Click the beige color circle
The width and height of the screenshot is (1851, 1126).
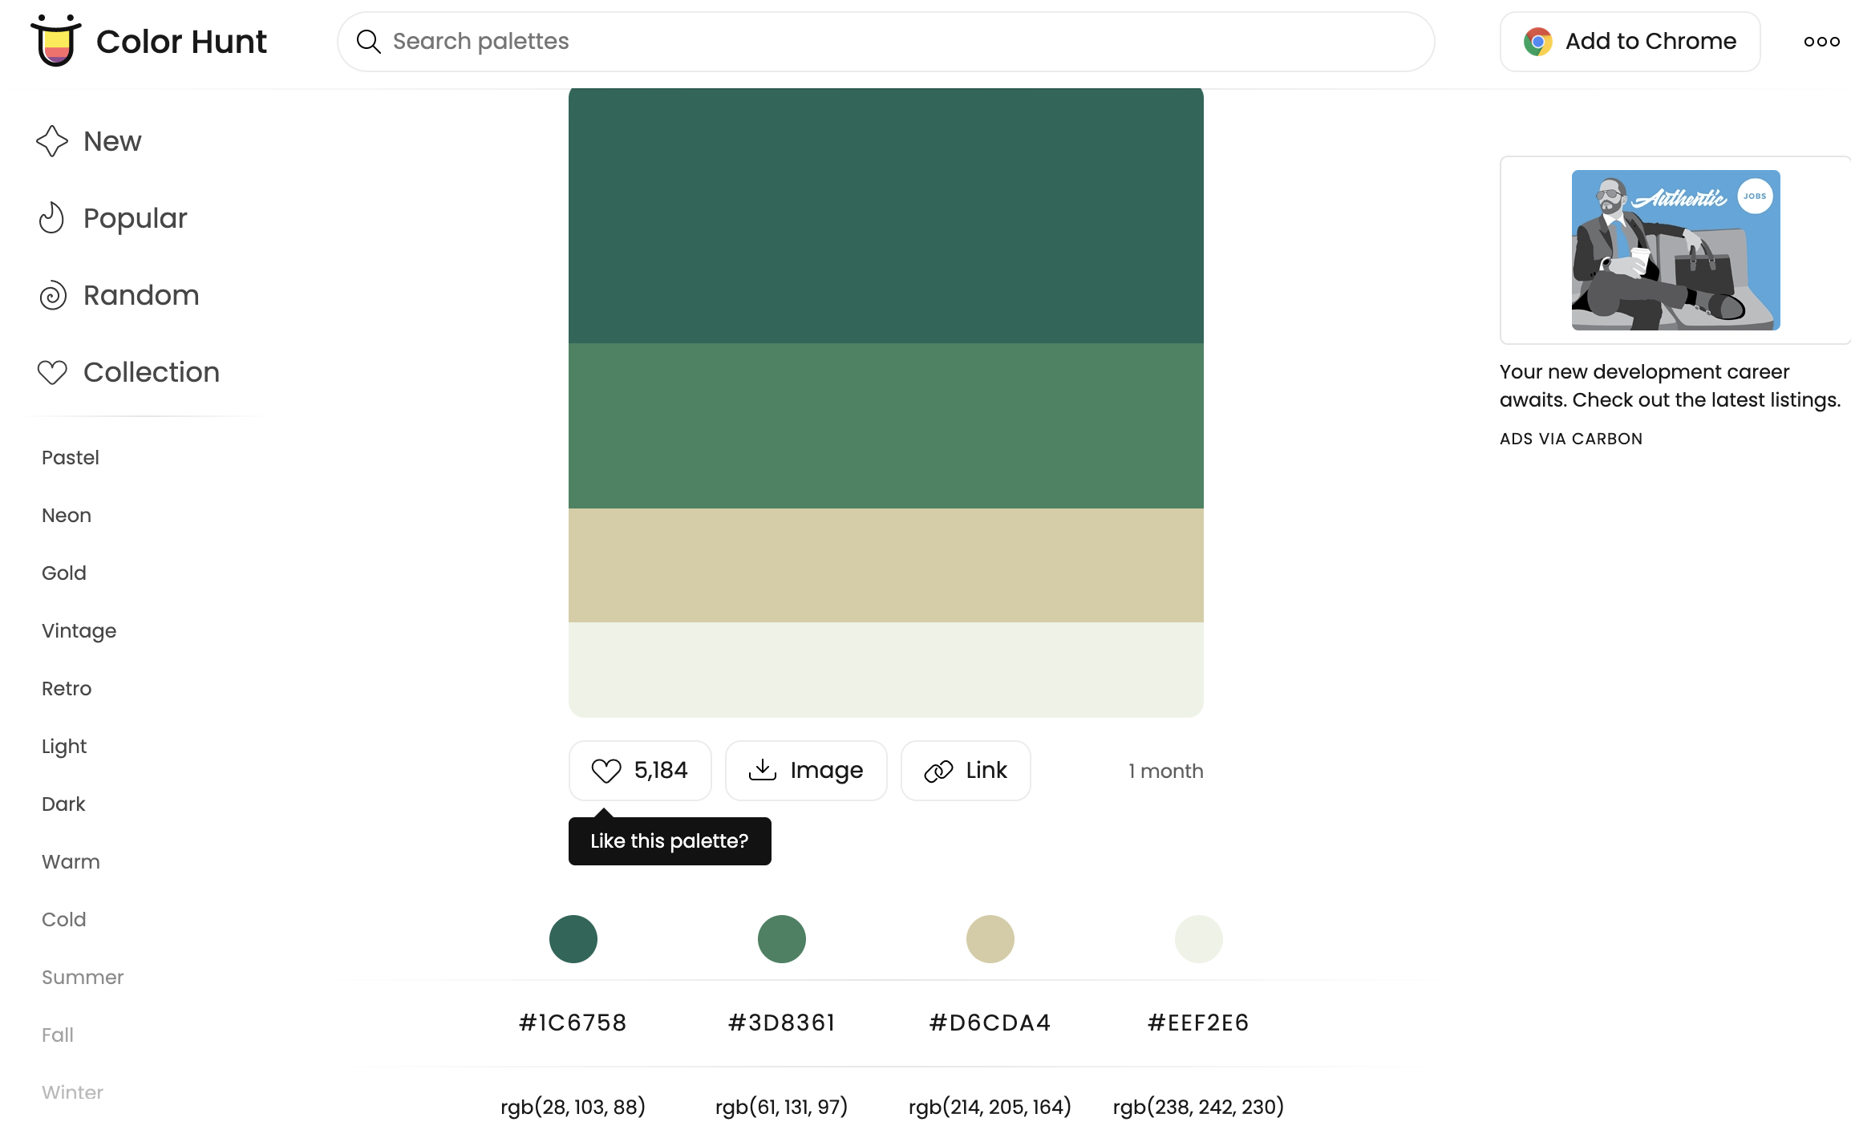990,939
